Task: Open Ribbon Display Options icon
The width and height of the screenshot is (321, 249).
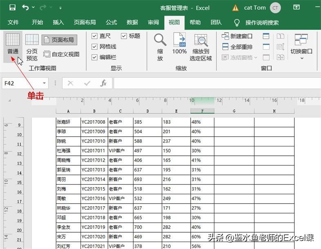Action: coord(296,7)
